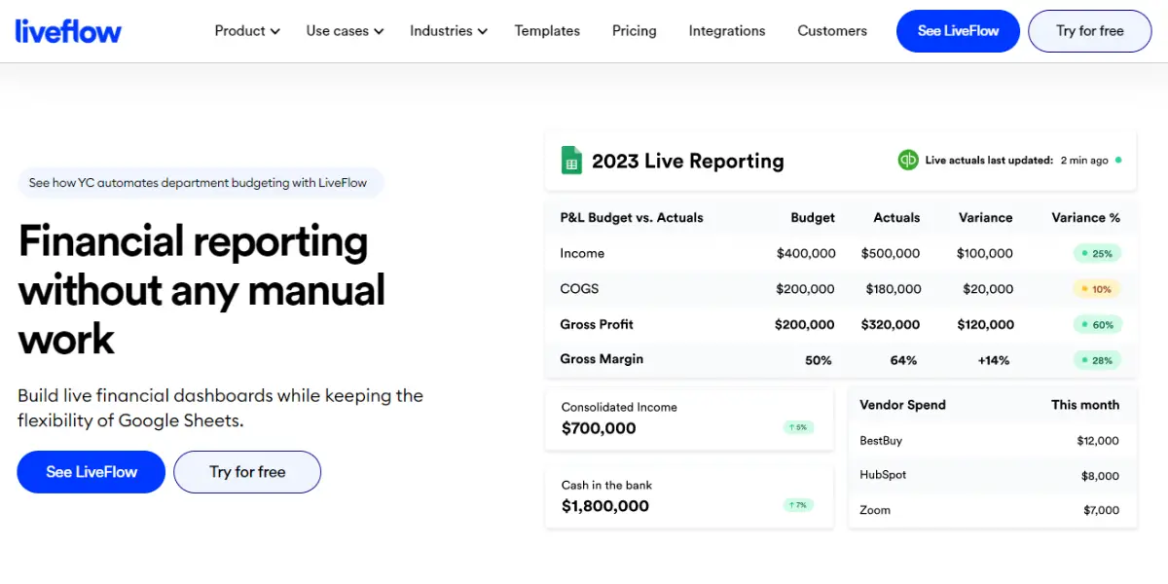Click the $320,000 Gross Profit actuals value
Viewport: 1168px width, 584px height.
click(x=891, y=325)
